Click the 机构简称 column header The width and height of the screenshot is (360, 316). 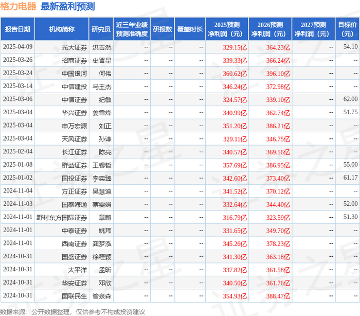(62, 29)
